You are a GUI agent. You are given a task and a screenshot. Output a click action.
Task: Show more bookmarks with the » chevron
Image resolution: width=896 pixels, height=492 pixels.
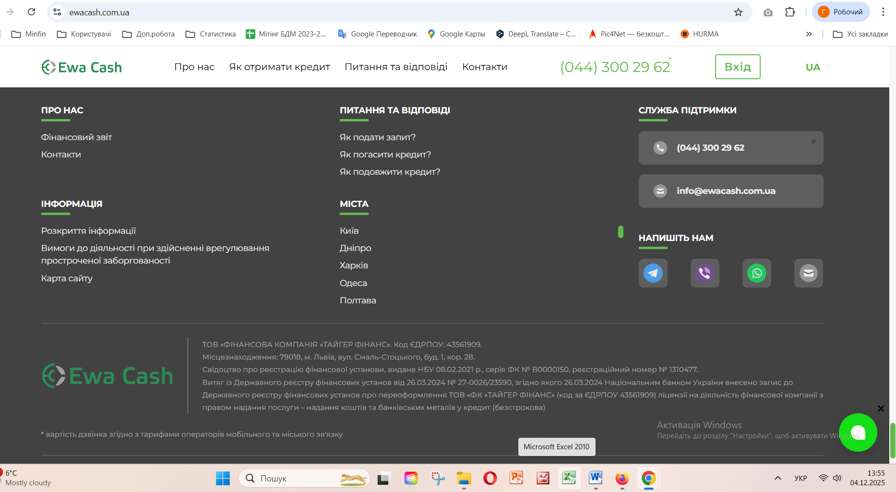click(x=809, y=34)
